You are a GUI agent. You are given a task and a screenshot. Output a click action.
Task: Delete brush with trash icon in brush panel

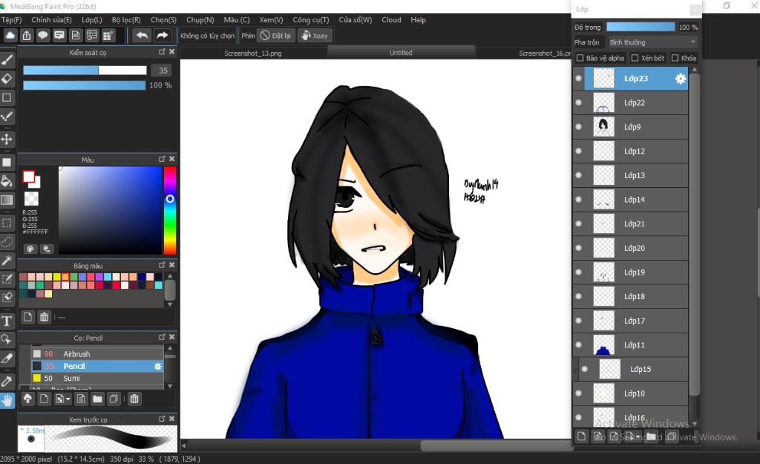point(134,399)
